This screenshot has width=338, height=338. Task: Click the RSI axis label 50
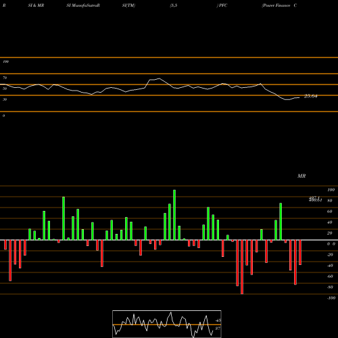5,89
